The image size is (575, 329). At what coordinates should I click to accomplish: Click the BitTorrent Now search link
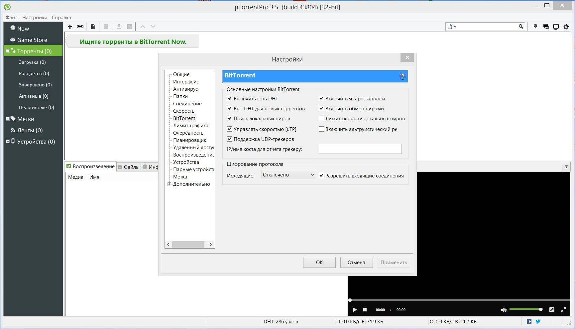[133, 42]
